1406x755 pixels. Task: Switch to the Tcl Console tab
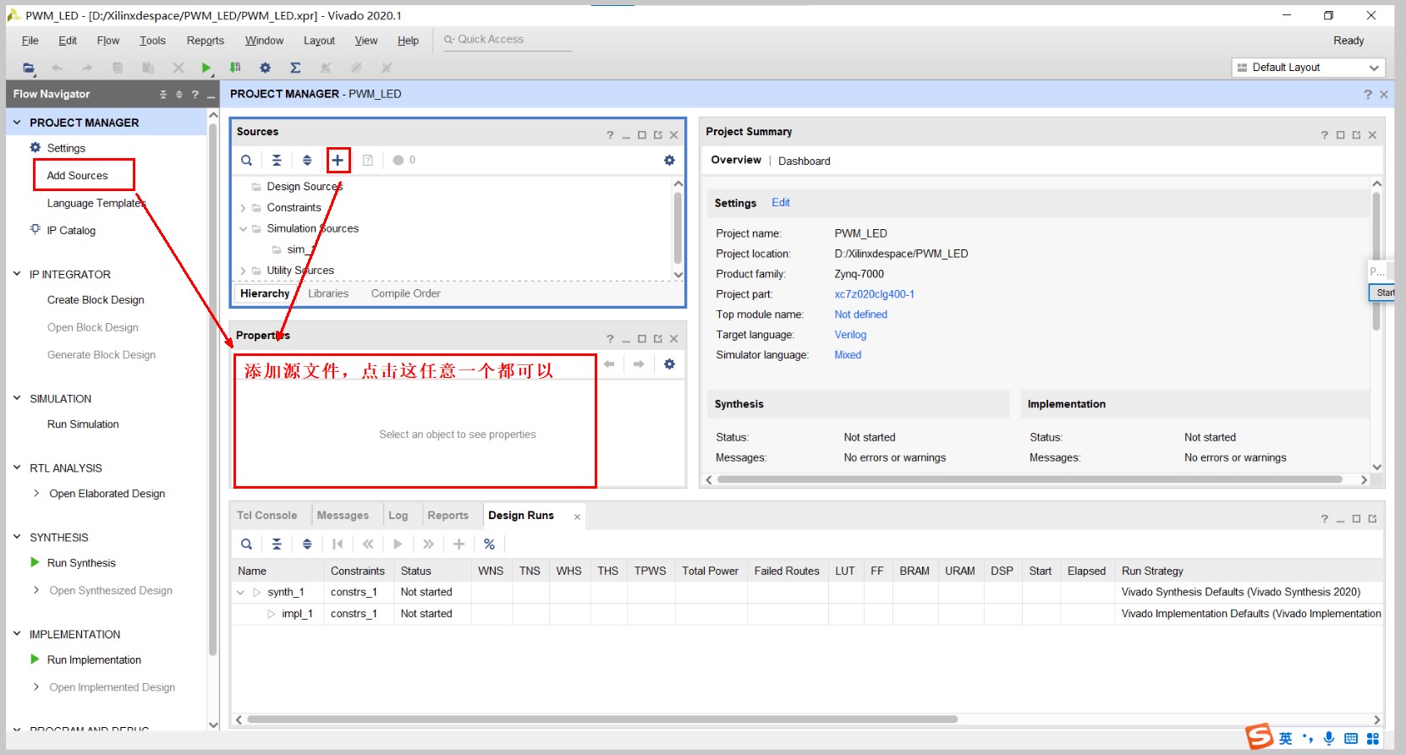[x=266, y=515]
